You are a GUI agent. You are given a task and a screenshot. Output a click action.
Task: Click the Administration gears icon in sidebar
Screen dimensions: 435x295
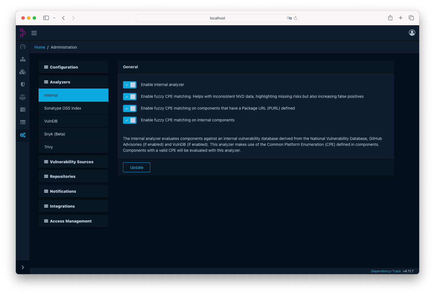23,135
